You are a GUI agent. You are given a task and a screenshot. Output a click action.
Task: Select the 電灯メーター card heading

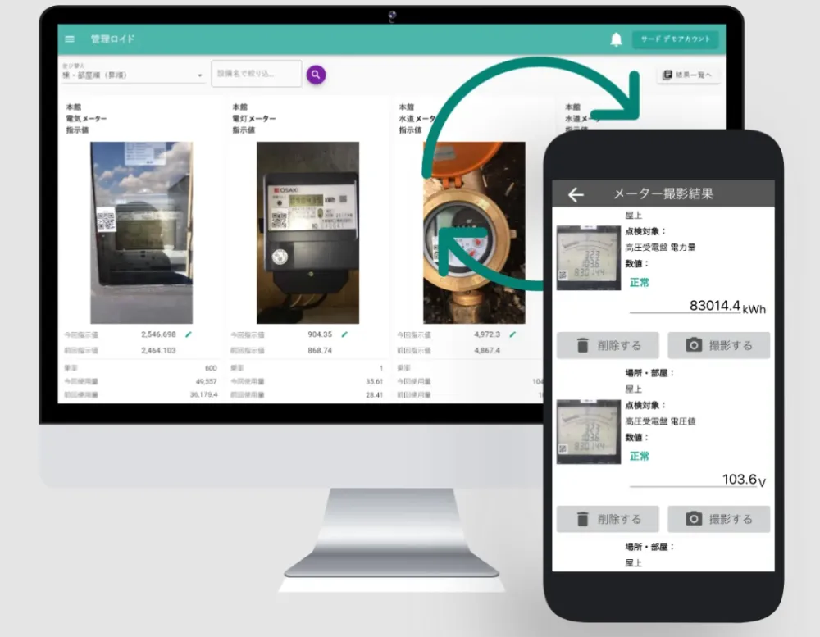pos(253,119)
